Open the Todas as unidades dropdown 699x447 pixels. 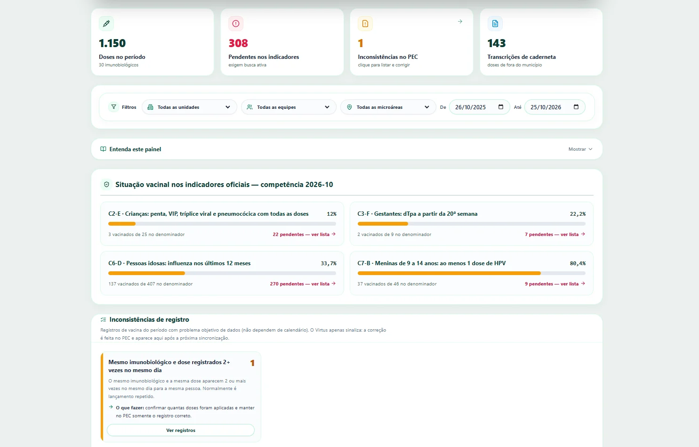point(189,107)
